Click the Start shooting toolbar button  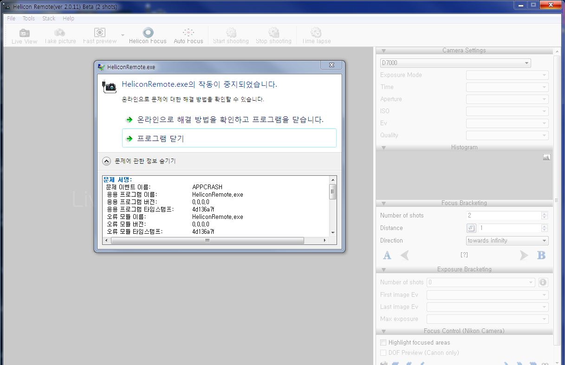pyautogui.click(x=231, y=36)
